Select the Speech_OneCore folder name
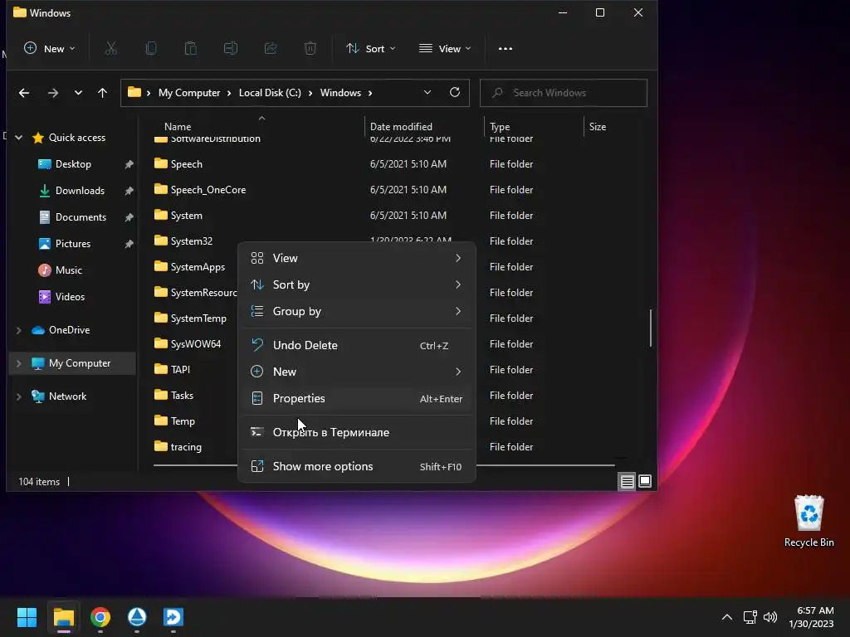This screenshot has width=850, height=637. pyautogui.click(x=208, y=190)
